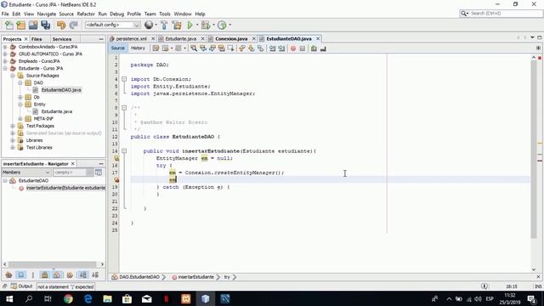Click the error marker on line 18 gutter
The width and height of the screenshot is (544, 306).
pos(116,179)
